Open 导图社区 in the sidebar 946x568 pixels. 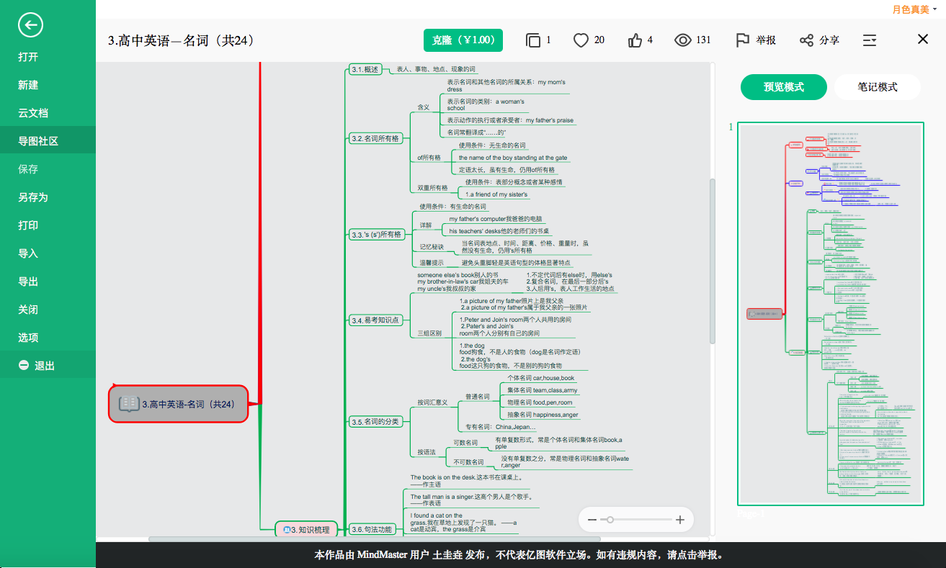coord(48,141)
